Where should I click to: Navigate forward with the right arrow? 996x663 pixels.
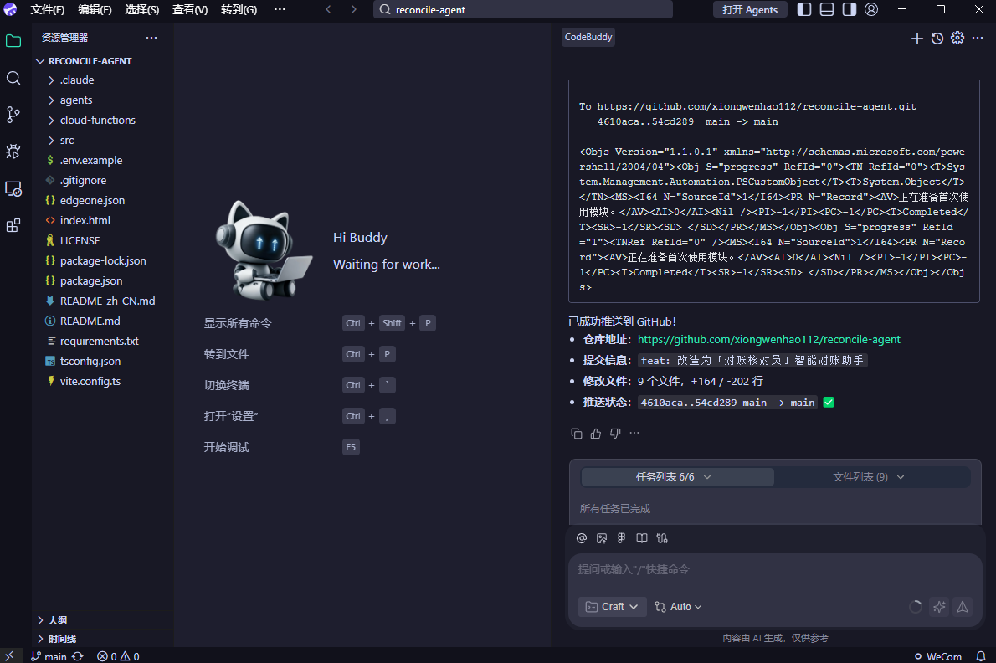tap(354, 9)
